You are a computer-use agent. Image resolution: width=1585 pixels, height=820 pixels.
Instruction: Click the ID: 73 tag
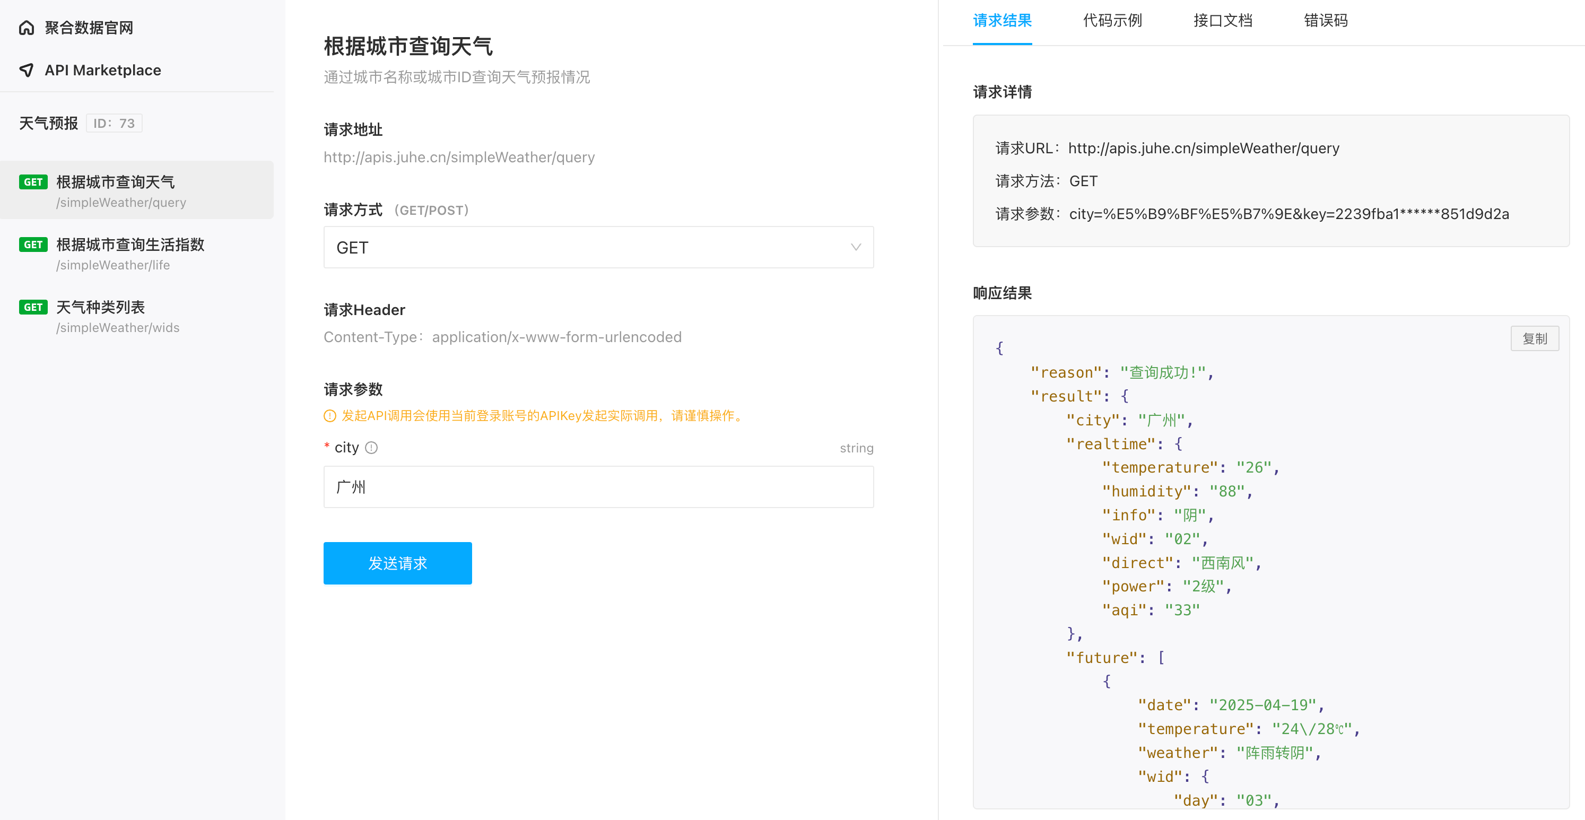click(114, 123)
